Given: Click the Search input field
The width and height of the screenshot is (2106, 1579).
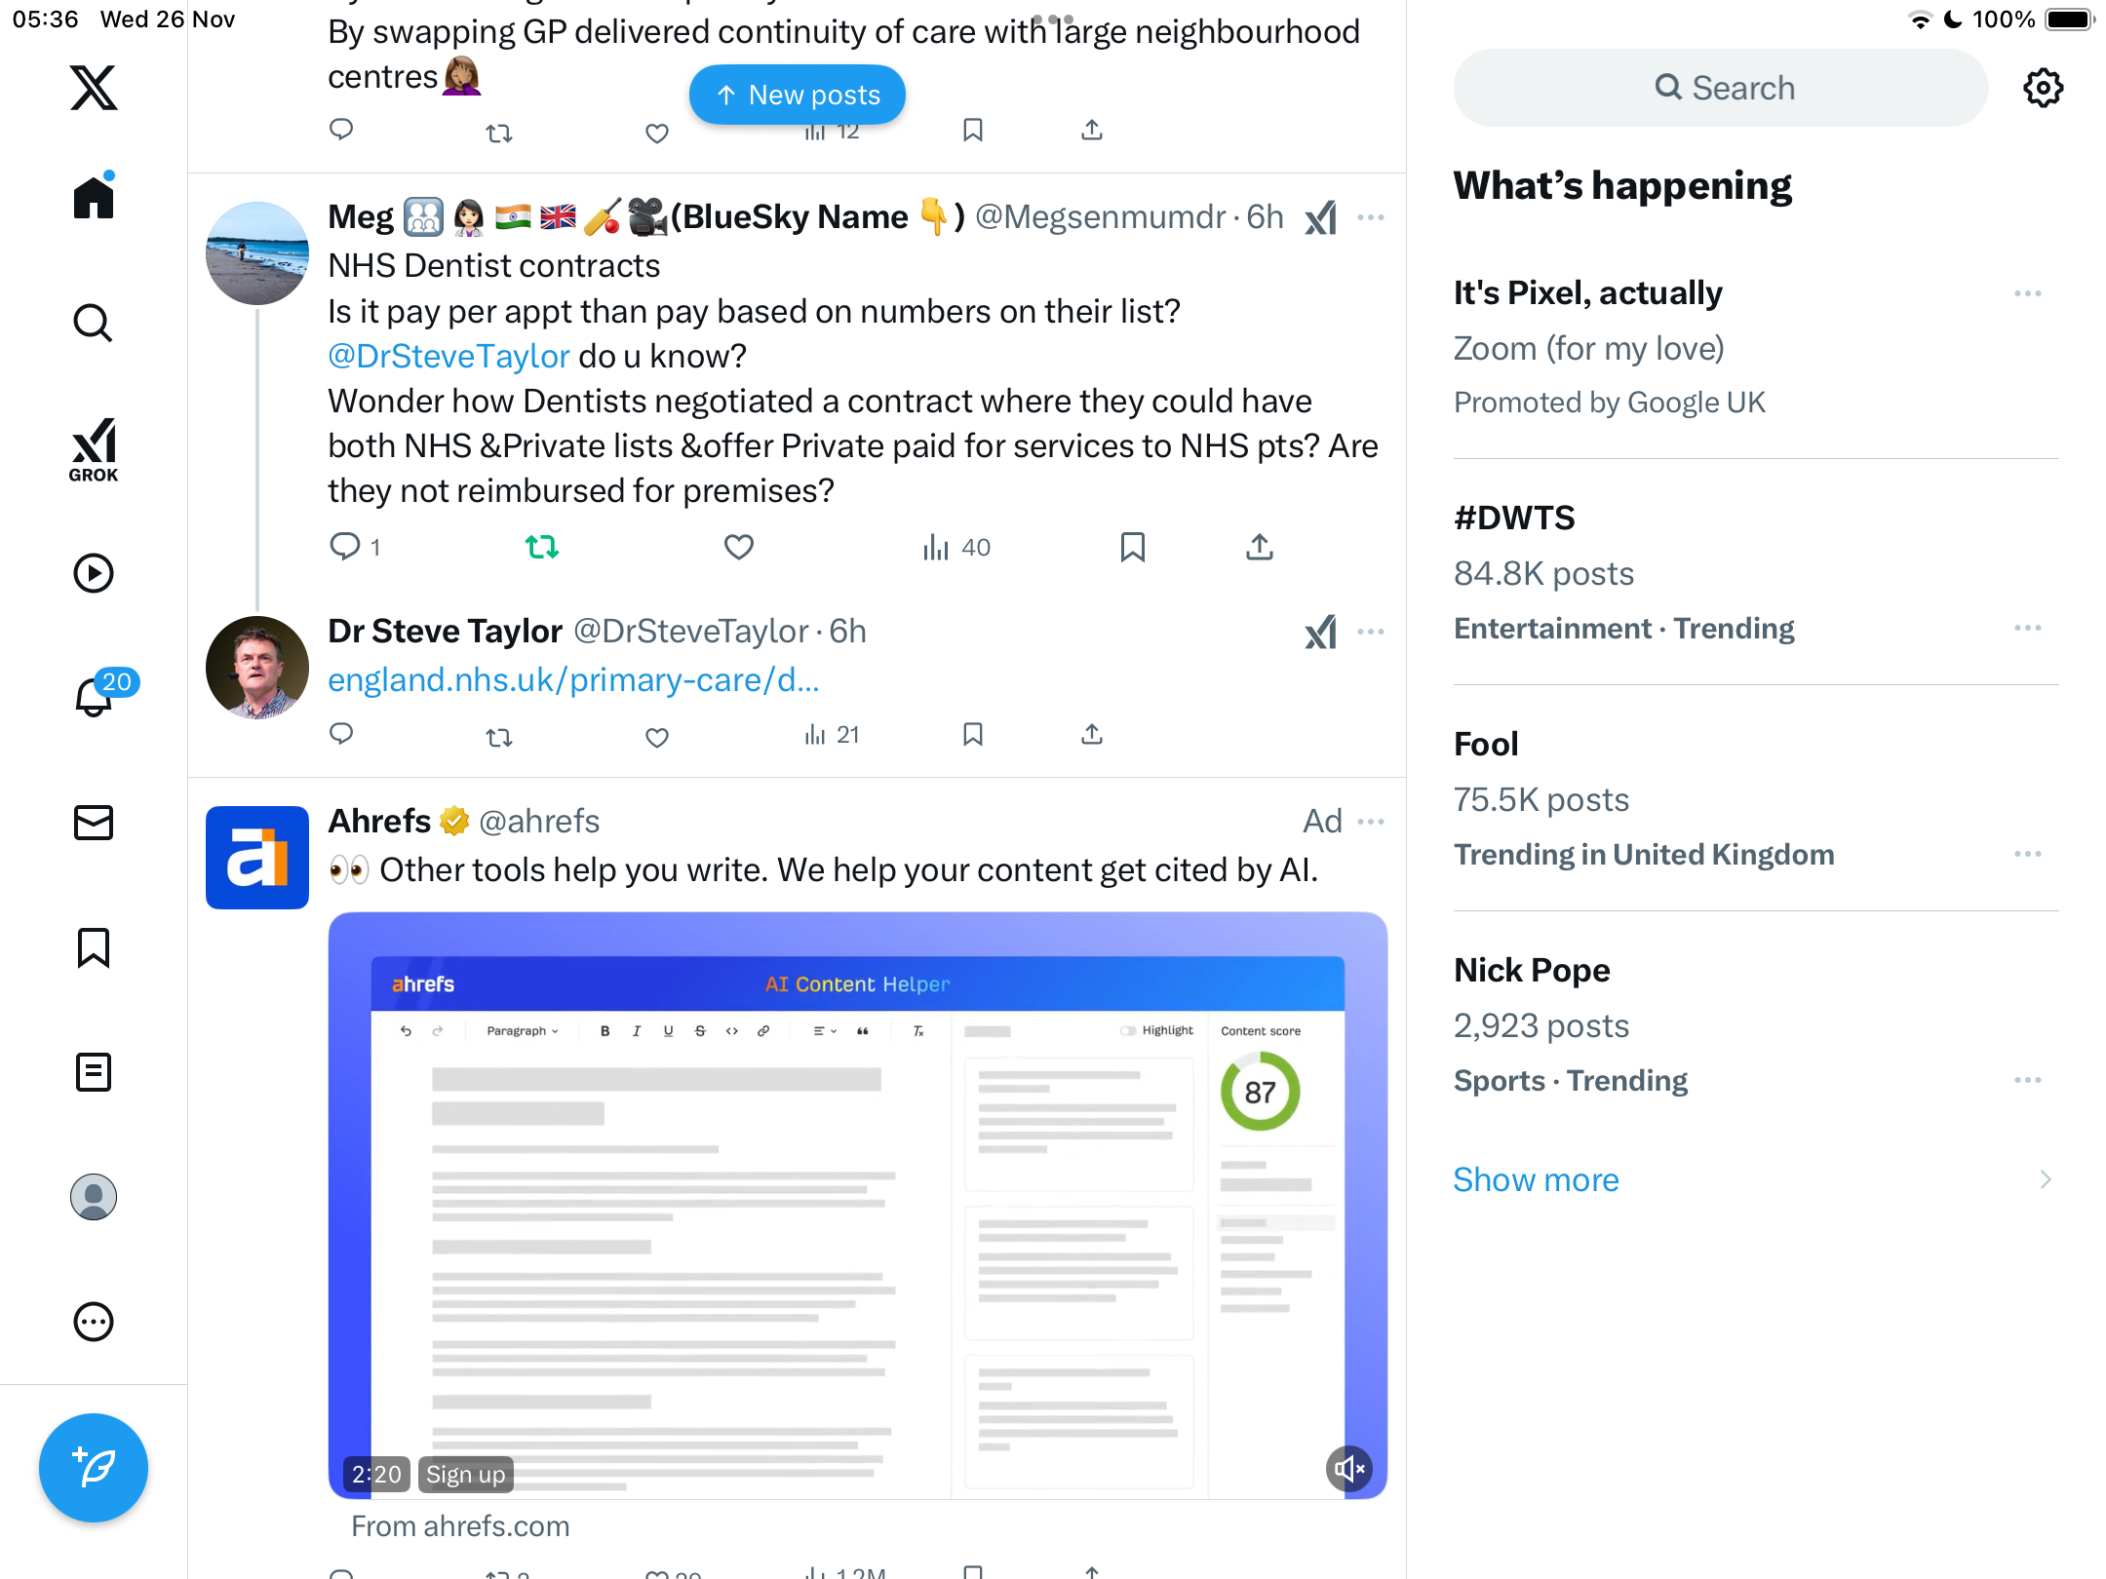Looking at the screenshot, I should pos(1721,88).
